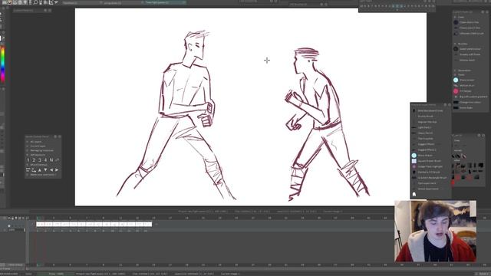
Task: Click right arrow in small custom panel
Action: pyautogui.click(x=57, y=169)
